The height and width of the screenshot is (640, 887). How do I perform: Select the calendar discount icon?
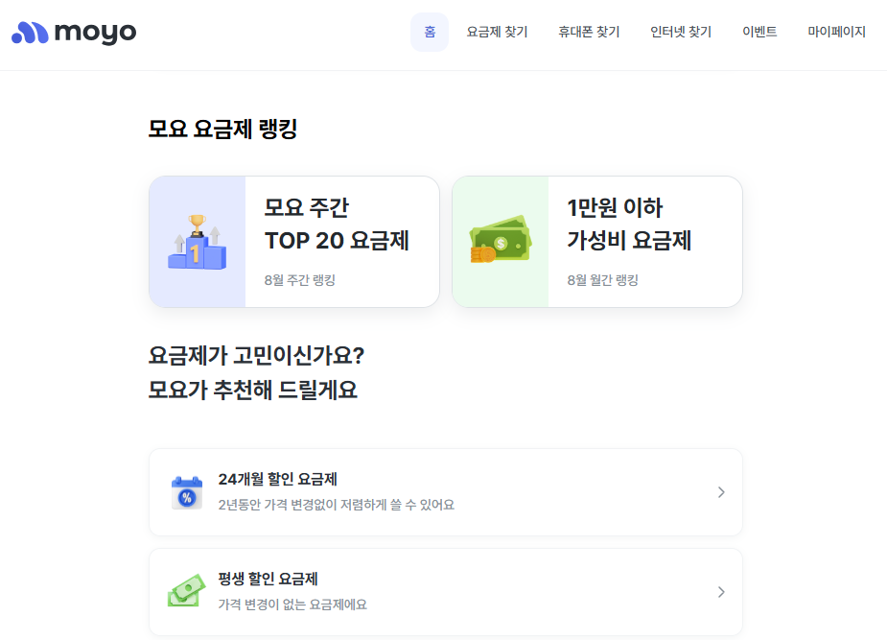(x=186, y=491)
